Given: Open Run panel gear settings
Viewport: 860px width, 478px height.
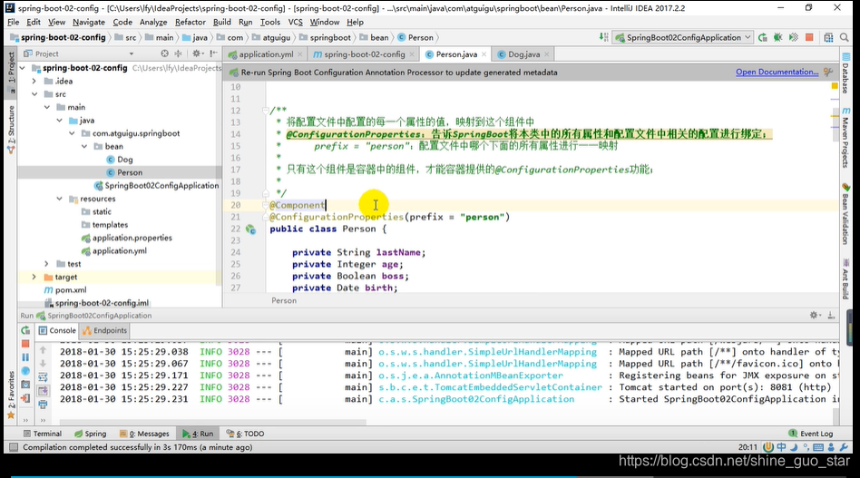Looking at the screenshot, I should point(815,316).
